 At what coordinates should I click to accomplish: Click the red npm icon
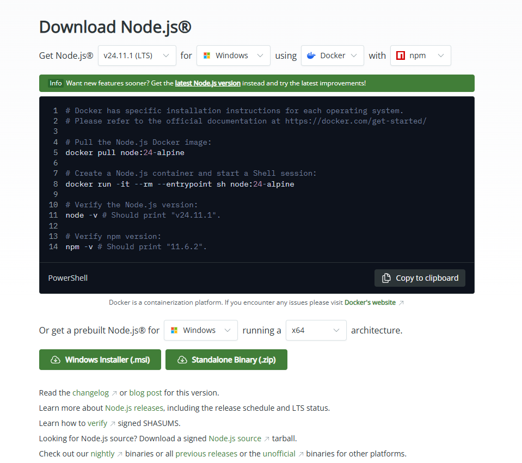pyautogui.click(x=401, y=55)
